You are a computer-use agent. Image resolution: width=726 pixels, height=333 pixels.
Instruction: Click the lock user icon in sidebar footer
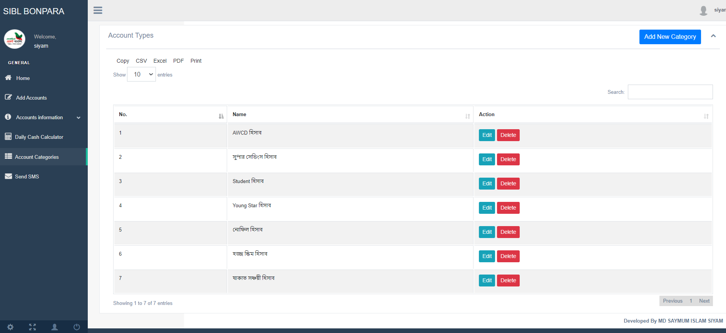point(55,327)
